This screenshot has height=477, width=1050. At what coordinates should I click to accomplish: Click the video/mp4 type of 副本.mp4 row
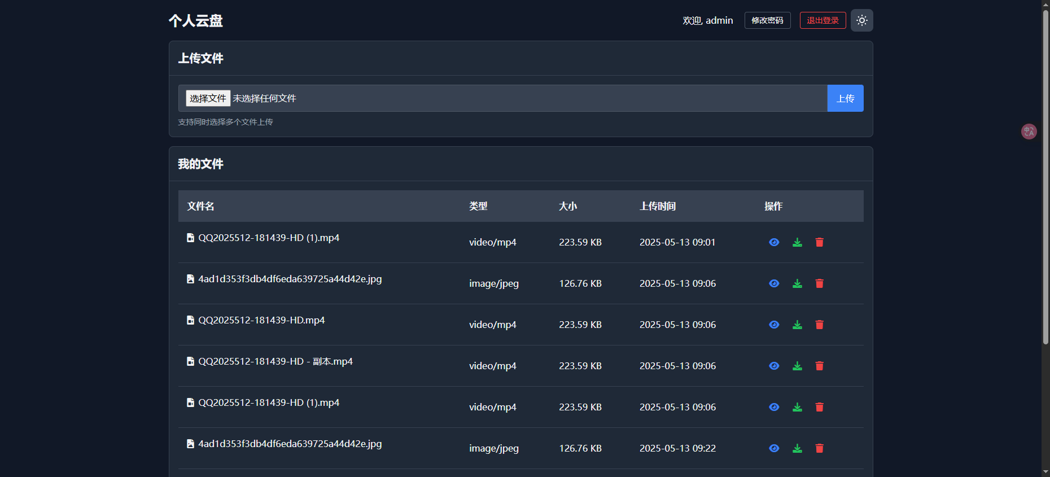point(493,366)
